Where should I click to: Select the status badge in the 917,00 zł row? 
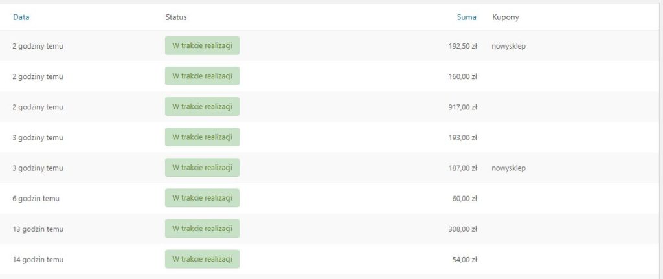[202, 107]
